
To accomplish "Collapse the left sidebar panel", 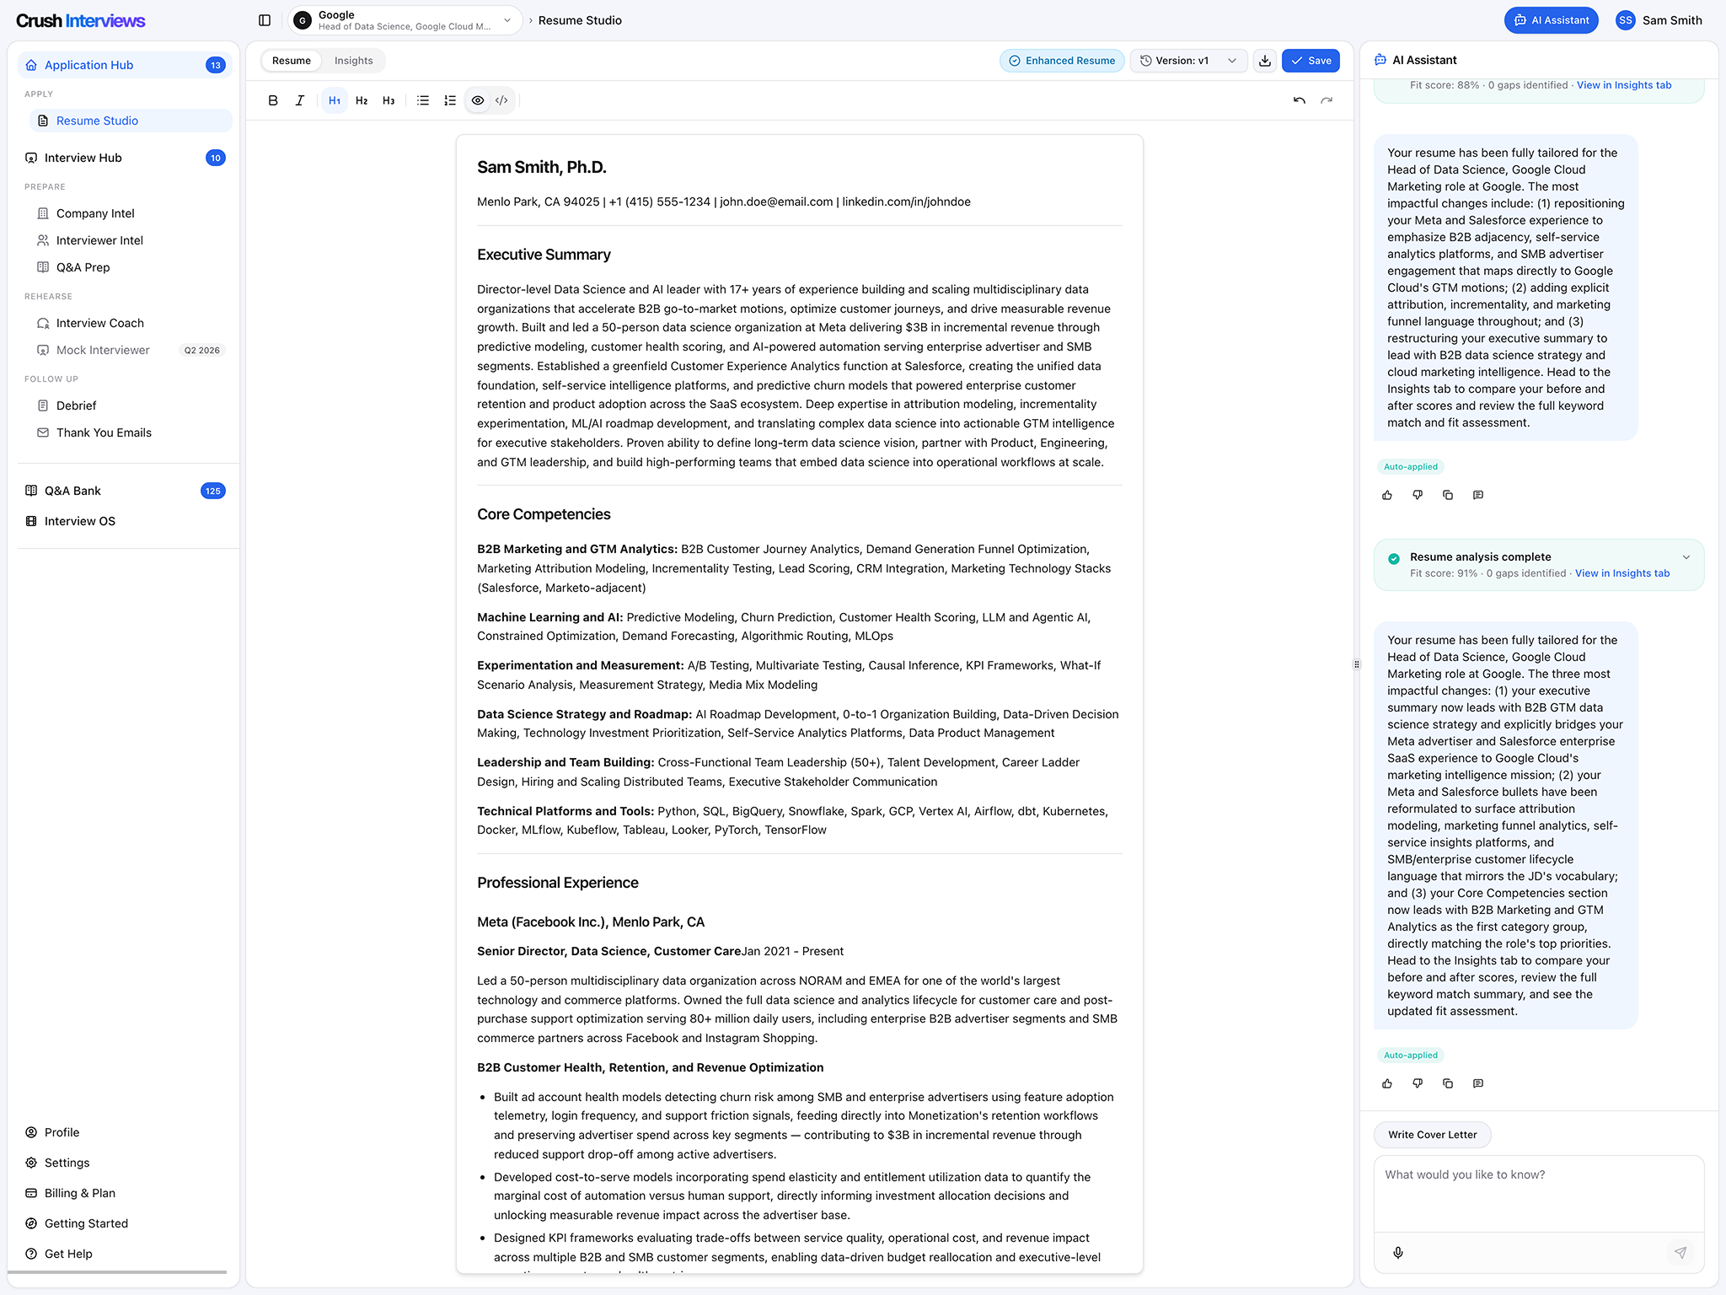I will pos(265,20).
